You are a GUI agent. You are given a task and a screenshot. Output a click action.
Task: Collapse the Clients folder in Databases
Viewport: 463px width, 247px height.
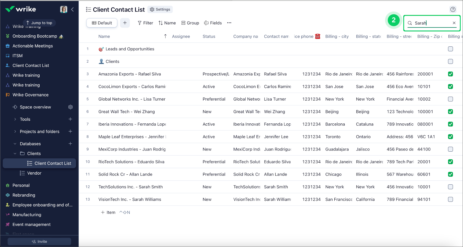(15, 153)
